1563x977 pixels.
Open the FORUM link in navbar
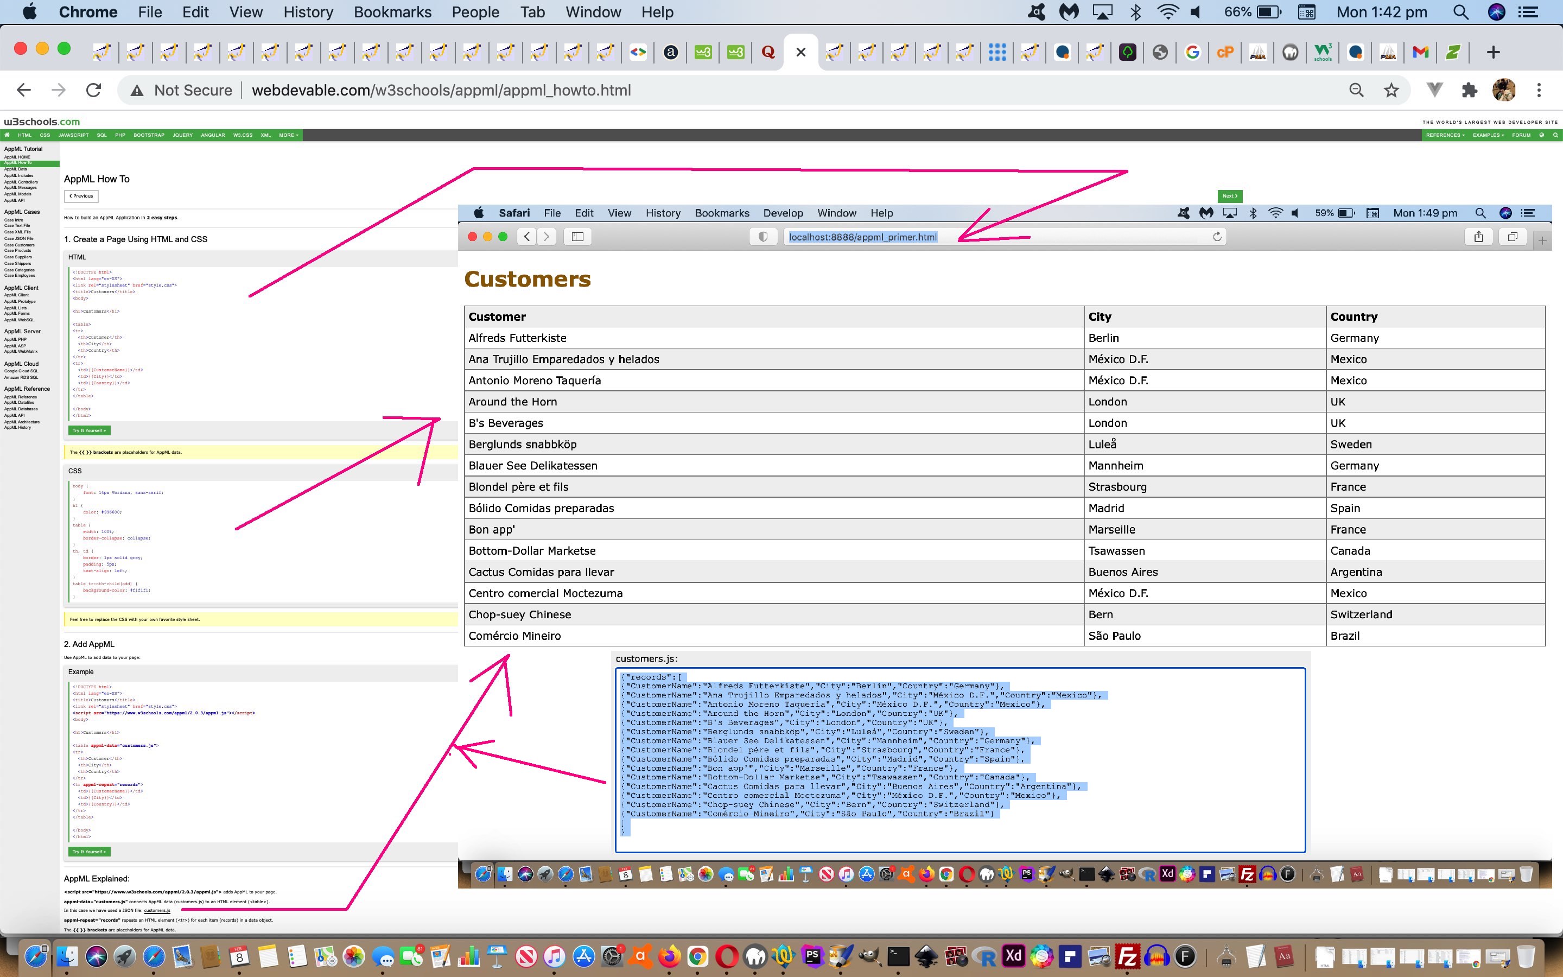(1521, 135)
